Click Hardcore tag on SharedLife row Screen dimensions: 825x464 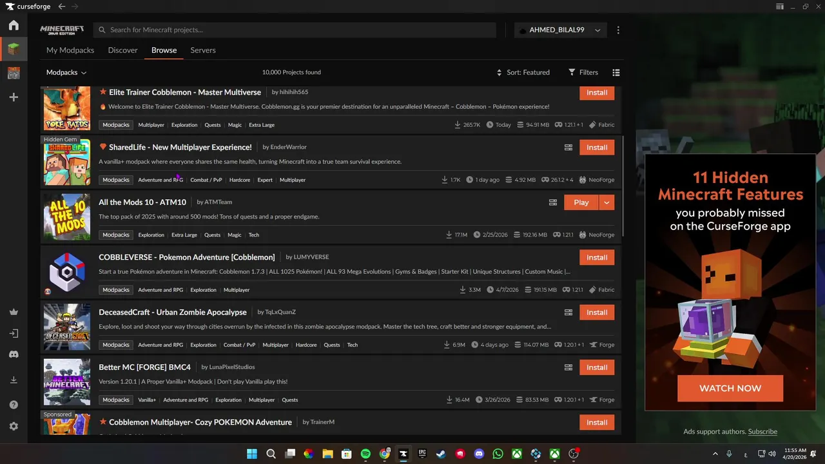tap(240, 180)
